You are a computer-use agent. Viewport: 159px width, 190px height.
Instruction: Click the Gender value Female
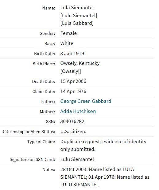tap(68, 33)
